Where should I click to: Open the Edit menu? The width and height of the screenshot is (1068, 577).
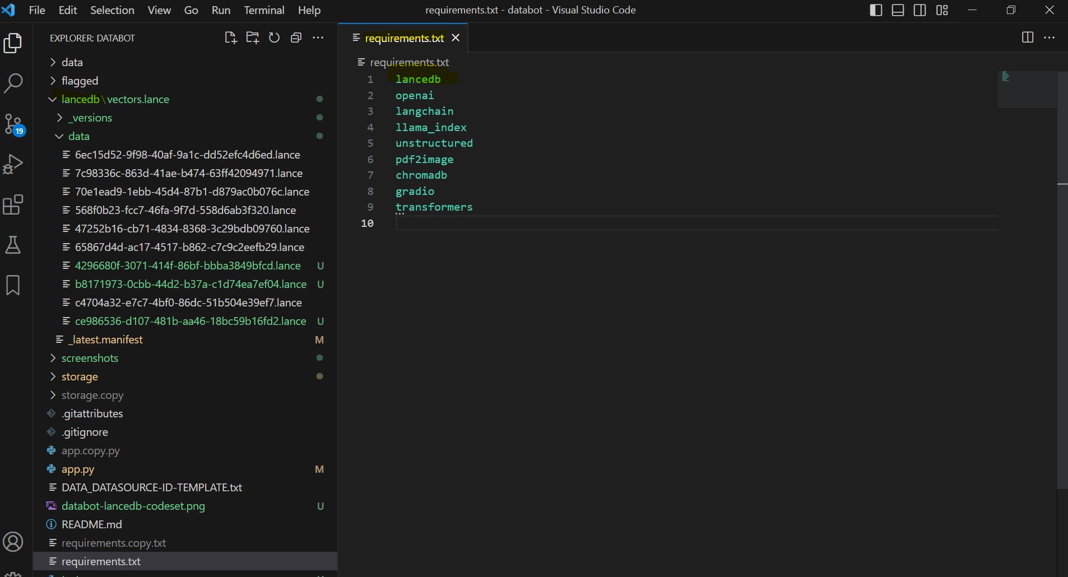pyautogui.click(x=68, y=10)
